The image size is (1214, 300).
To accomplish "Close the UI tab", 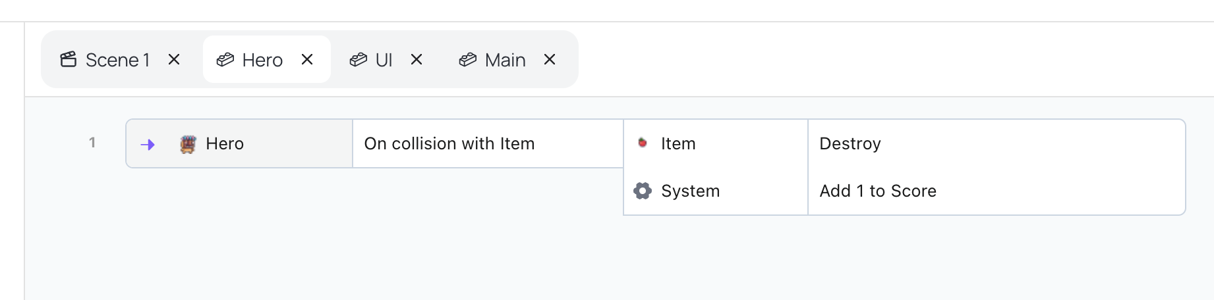I will 417,60.
